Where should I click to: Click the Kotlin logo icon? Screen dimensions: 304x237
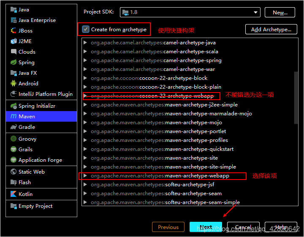tap(14, 194)
